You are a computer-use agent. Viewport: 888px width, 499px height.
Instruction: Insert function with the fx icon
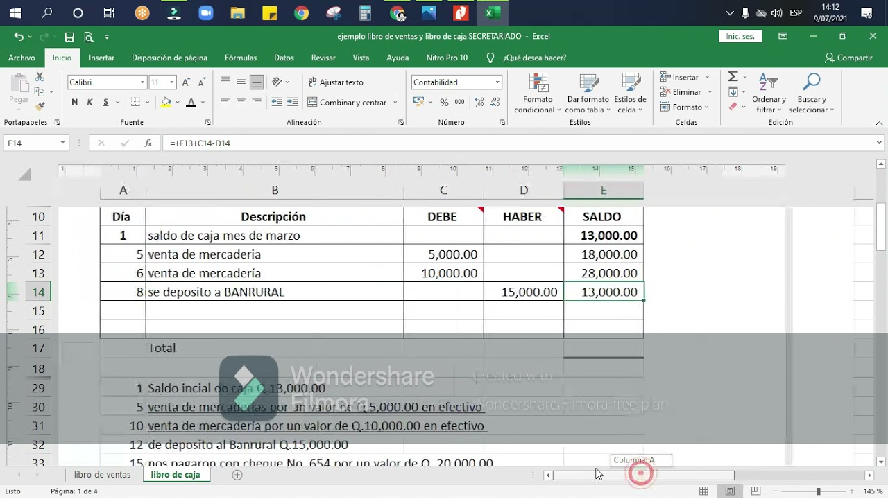coord(148,143)
